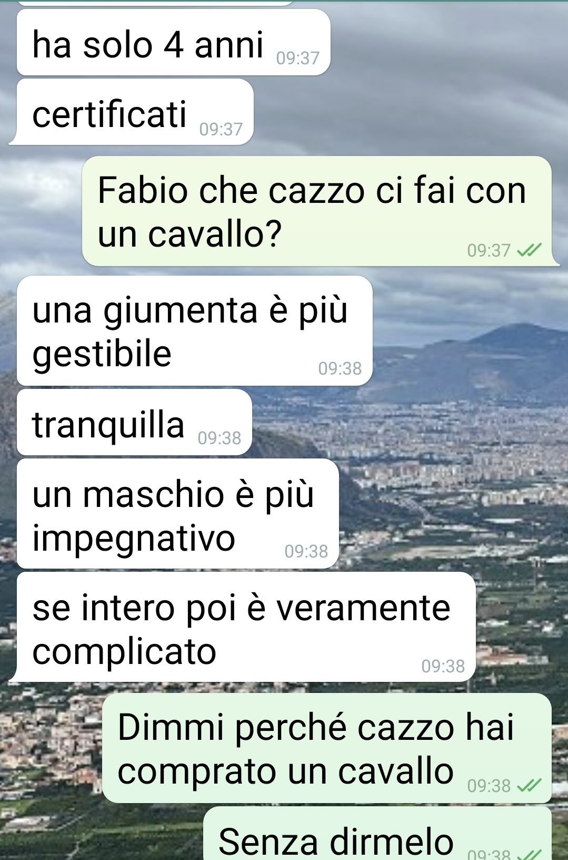Select the 'ha solo 4 anni' message
This screenshot has height=860, width=568.
pos(173,42)
